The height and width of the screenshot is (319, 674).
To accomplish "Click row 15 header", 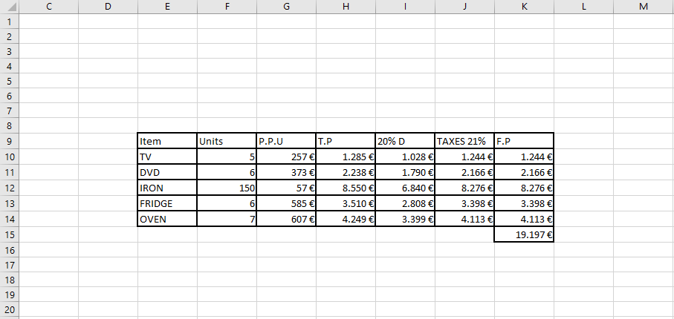I will [9, 234].
